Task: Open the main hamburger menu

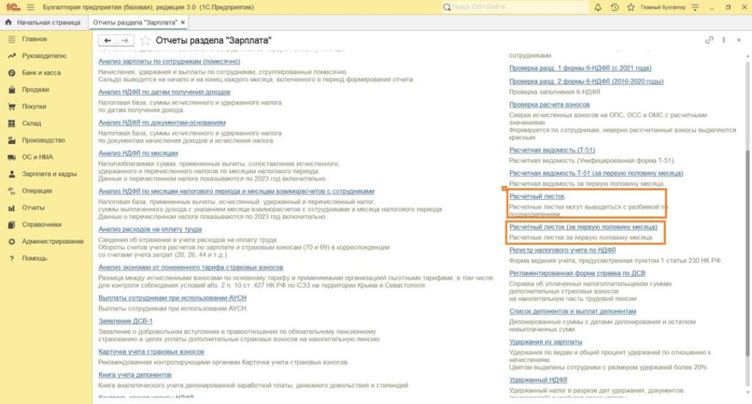Action: [30, 7]
